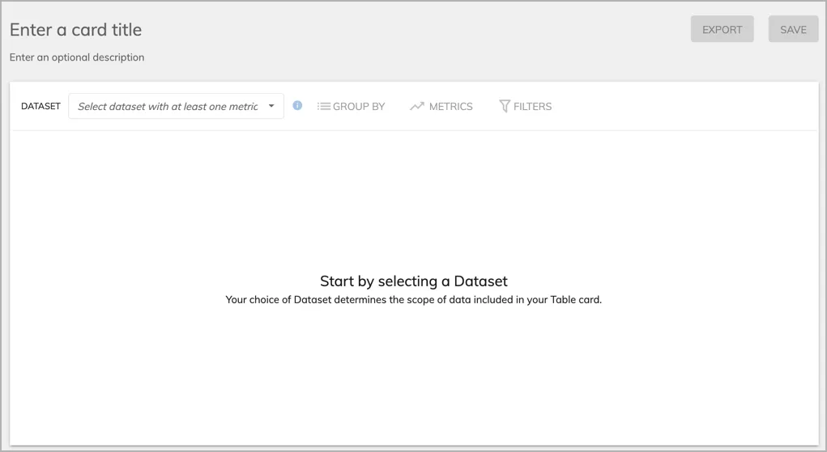This screenshot has width=827, height=452.
Task: Open the METRICS menu
Action: [441, 107]
